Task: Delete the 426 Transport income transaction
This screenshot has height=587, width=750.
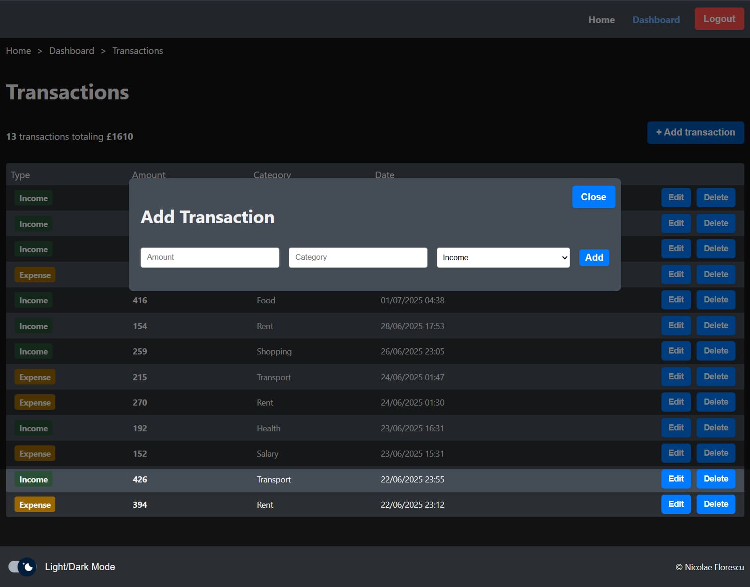Action: (715, 479)
